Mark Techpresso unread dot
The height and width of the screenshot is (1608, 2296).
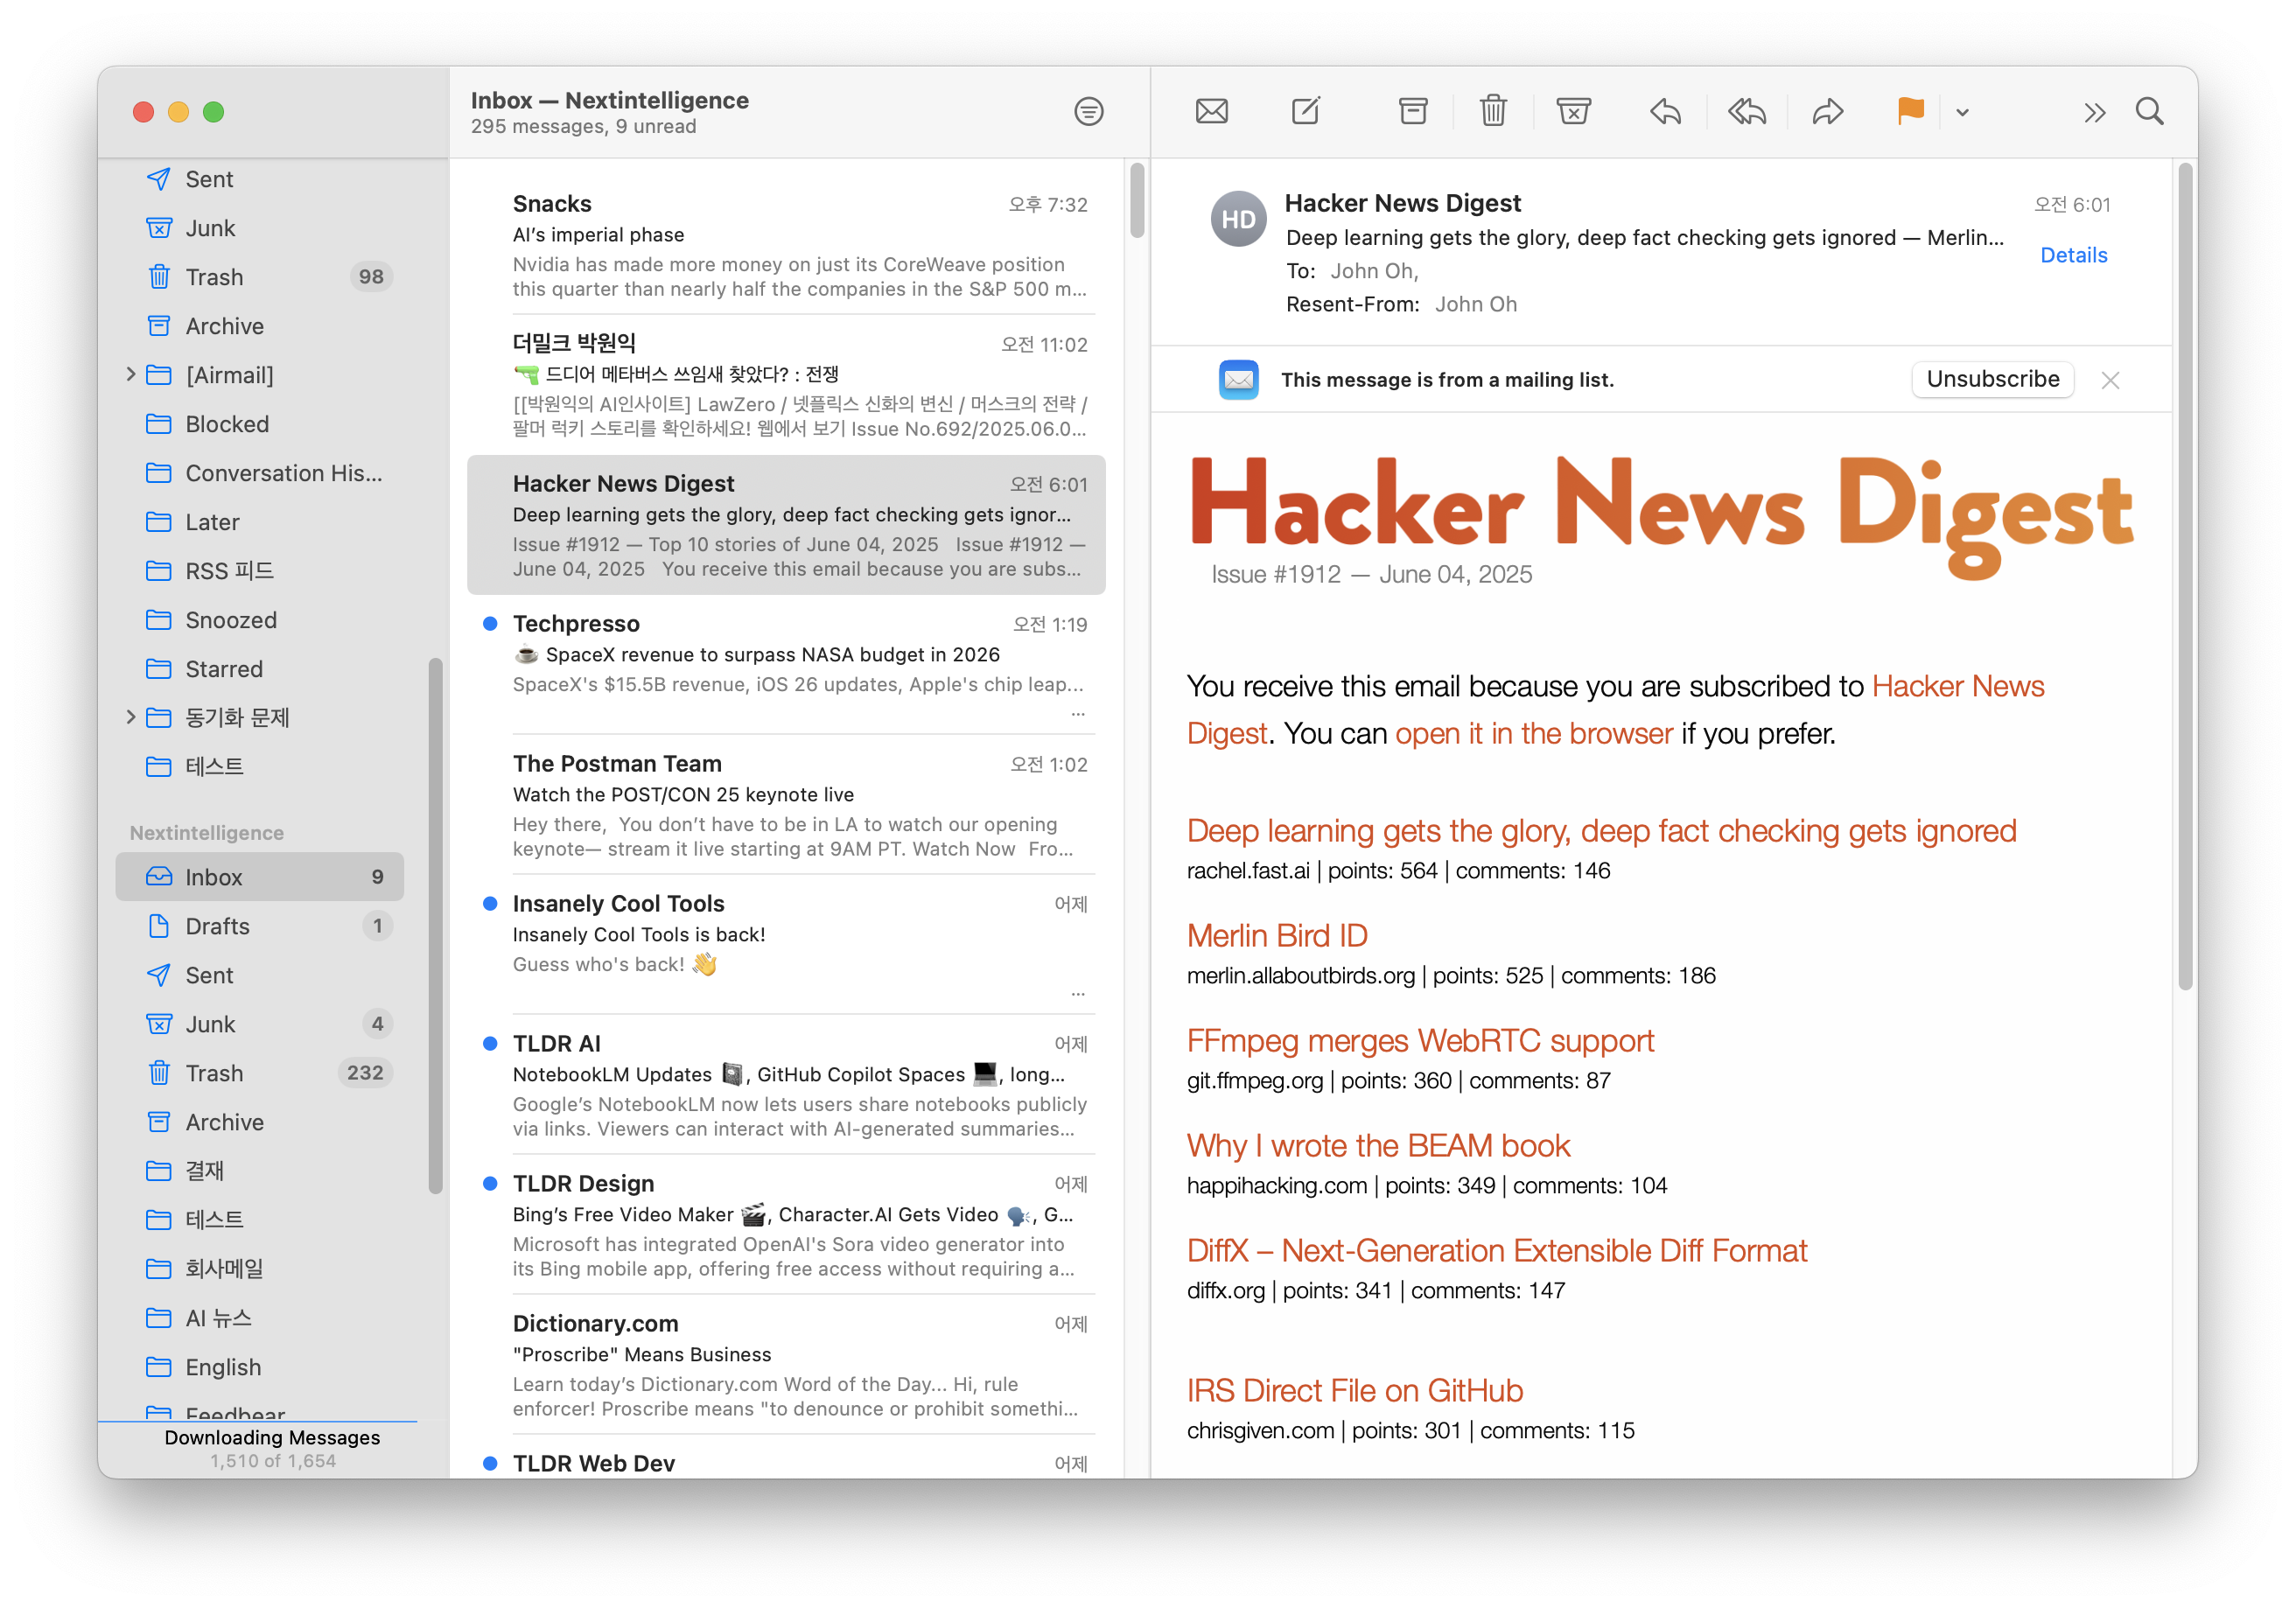point(490,623)
